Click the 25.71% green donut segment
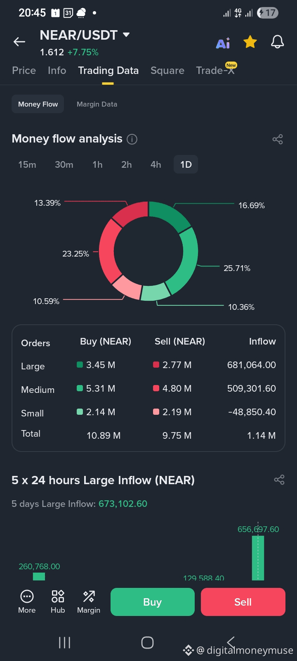This screenshot has width=297, height=661. point(186,260)
